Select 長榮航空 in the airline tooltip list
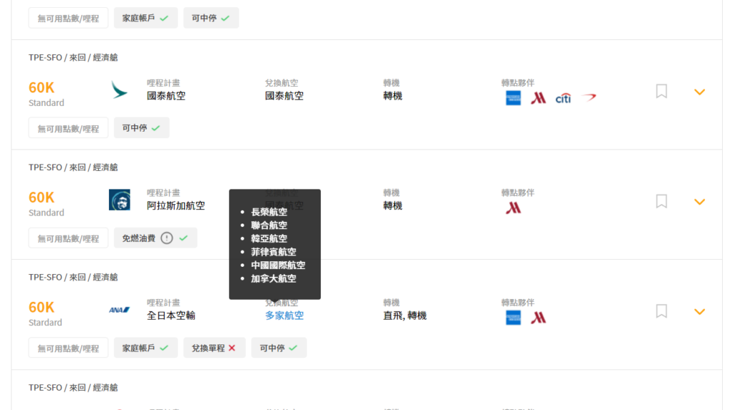Viewport: 740px width, 410px height. click(269, 212)
